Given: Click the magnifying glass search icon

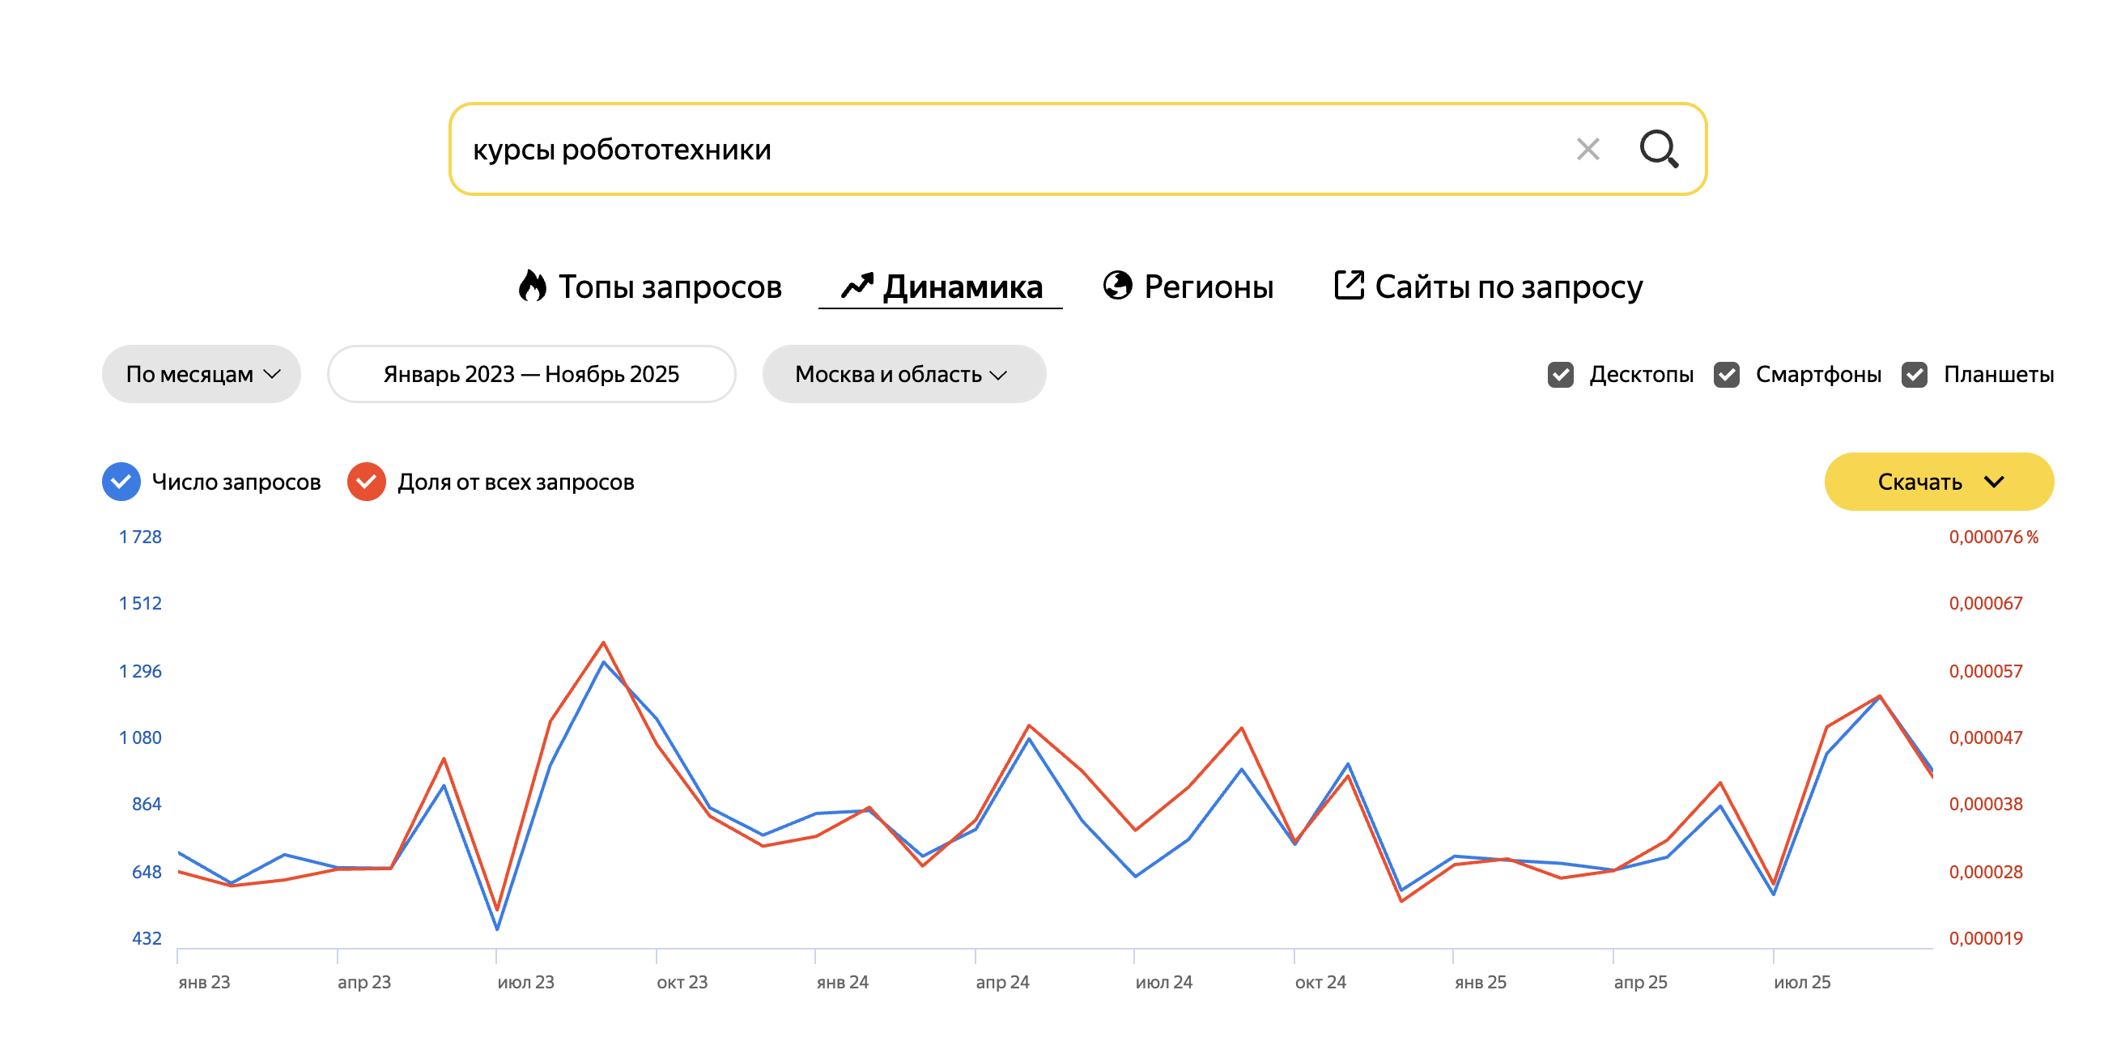Looking at the screenshot, I should pyautogui.click(x=1658, y=149).
